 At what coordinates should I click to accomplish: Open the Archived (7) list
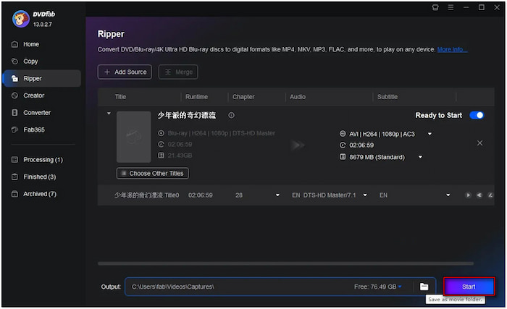pos(39,194)
